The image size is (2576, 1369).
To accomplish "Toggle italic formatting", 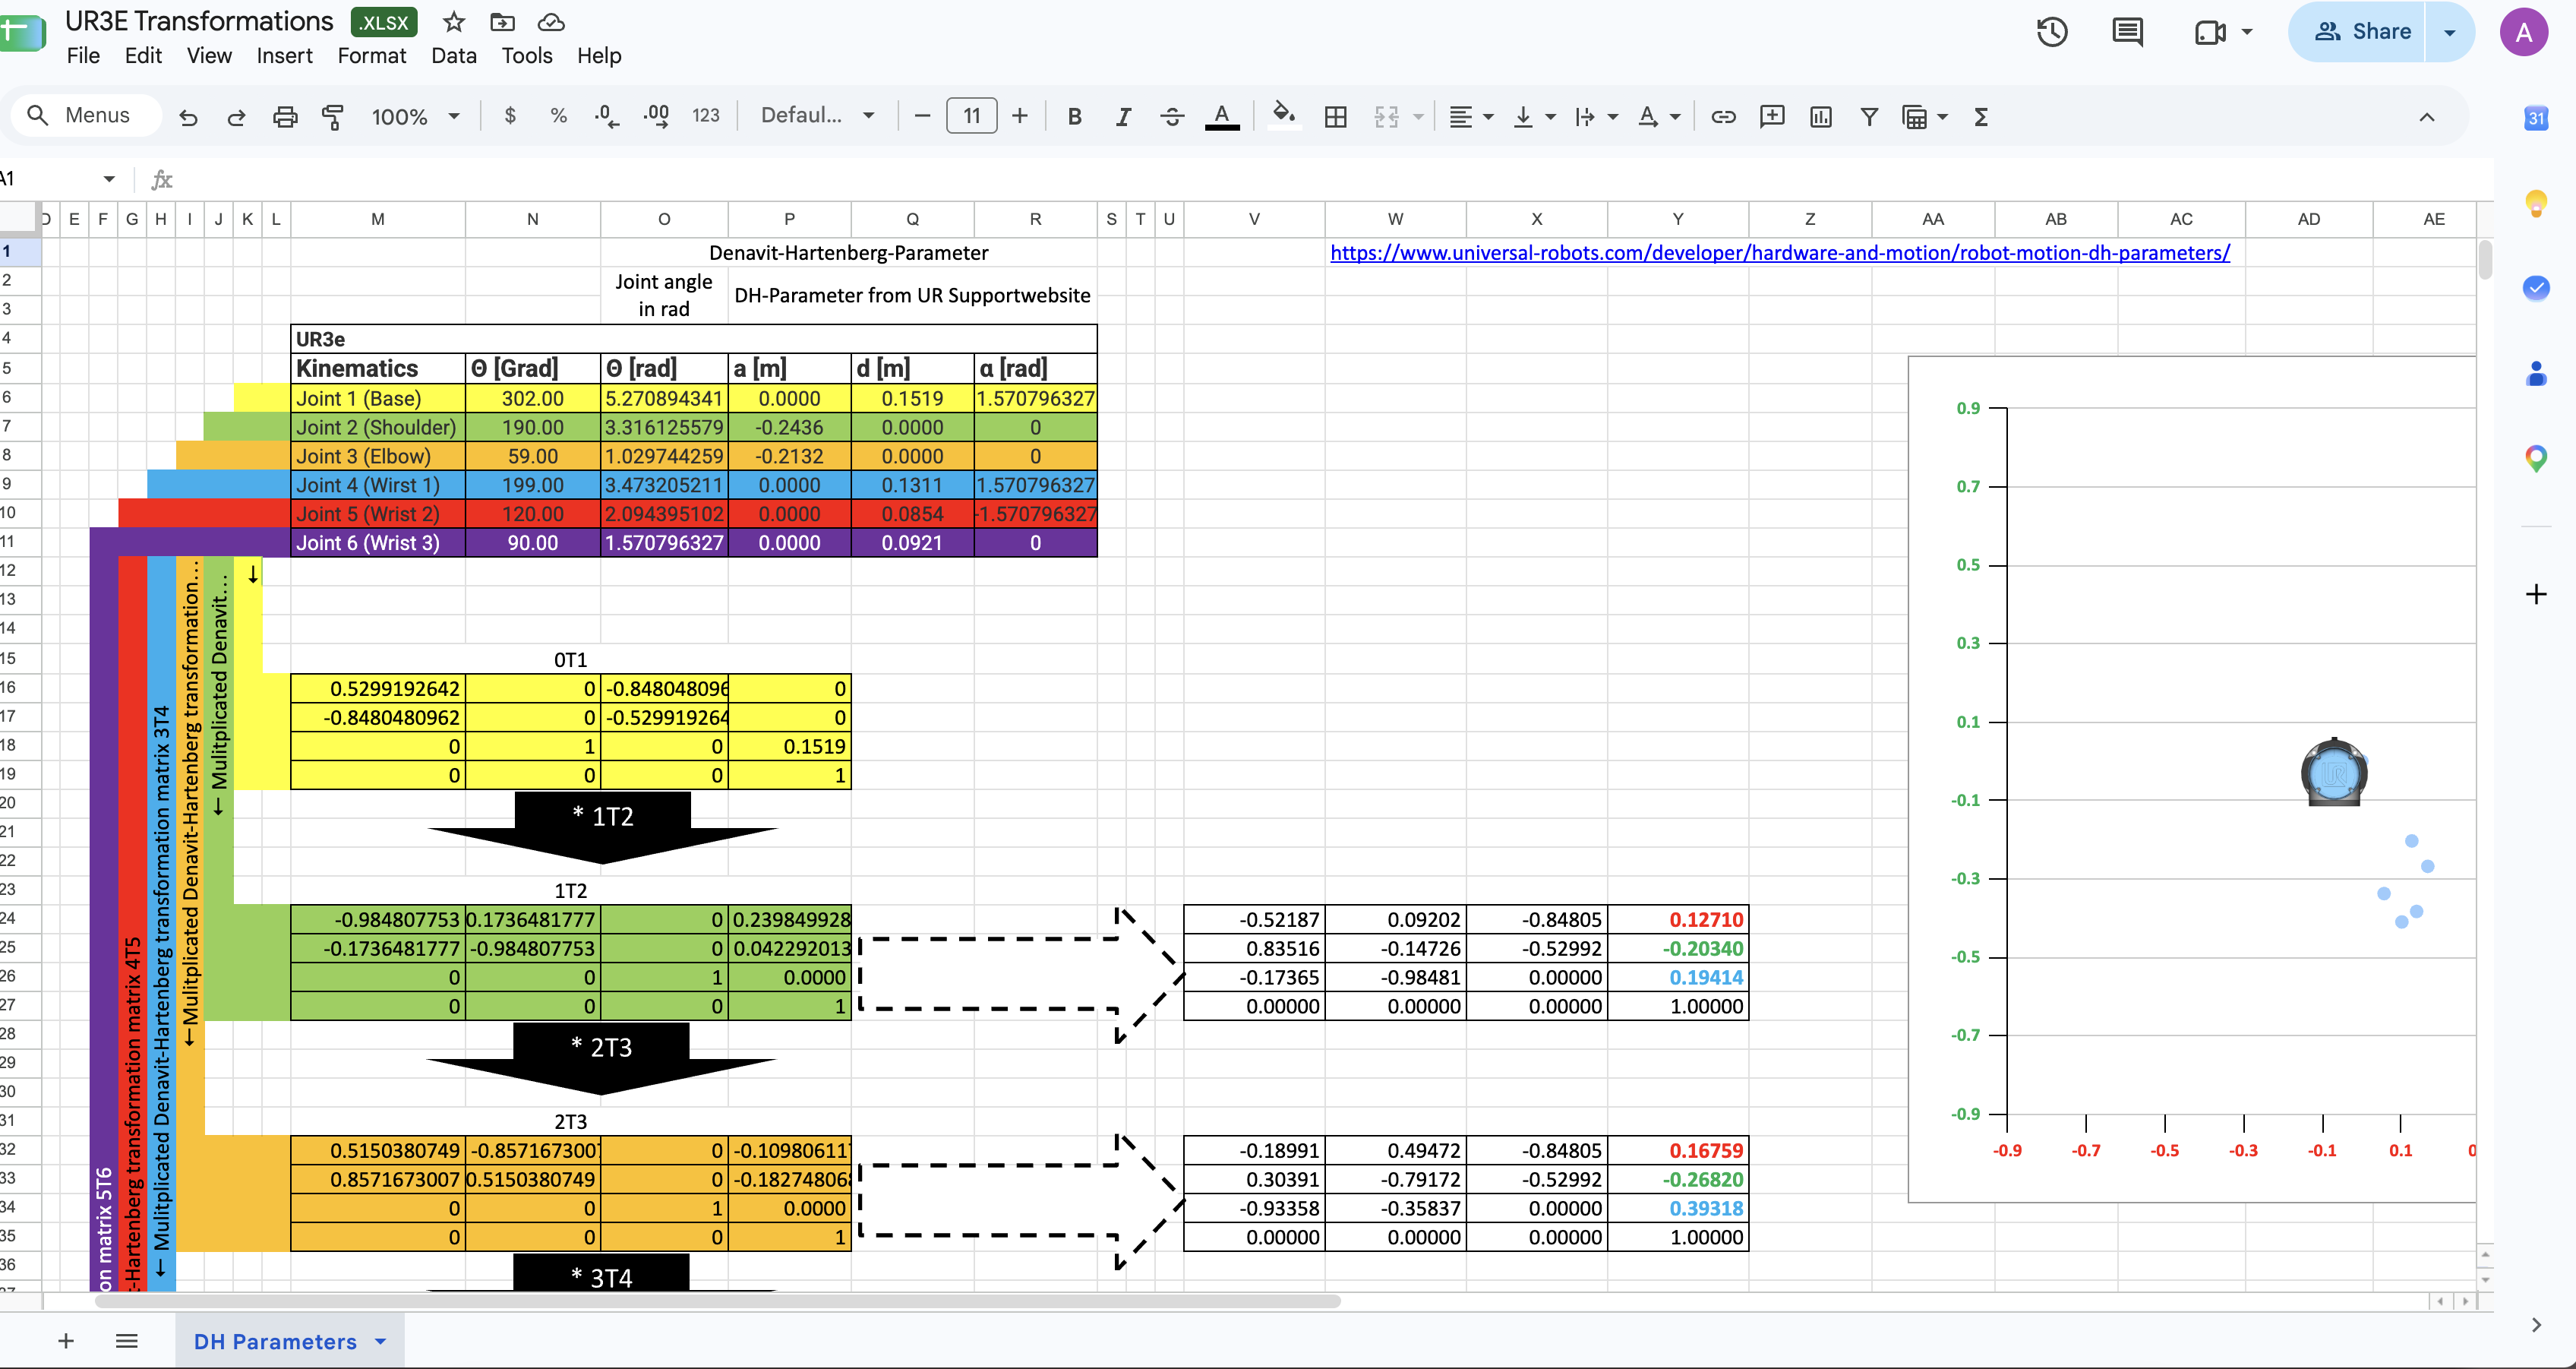I will [x=1123, y=117].
